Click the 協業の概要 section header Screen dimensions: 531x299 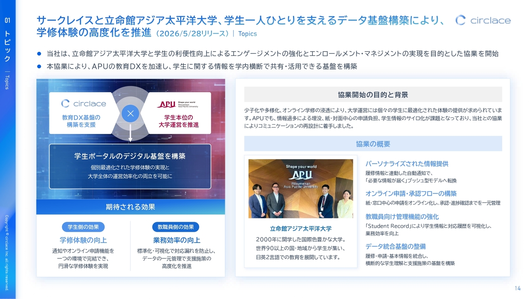pos(373,144)
